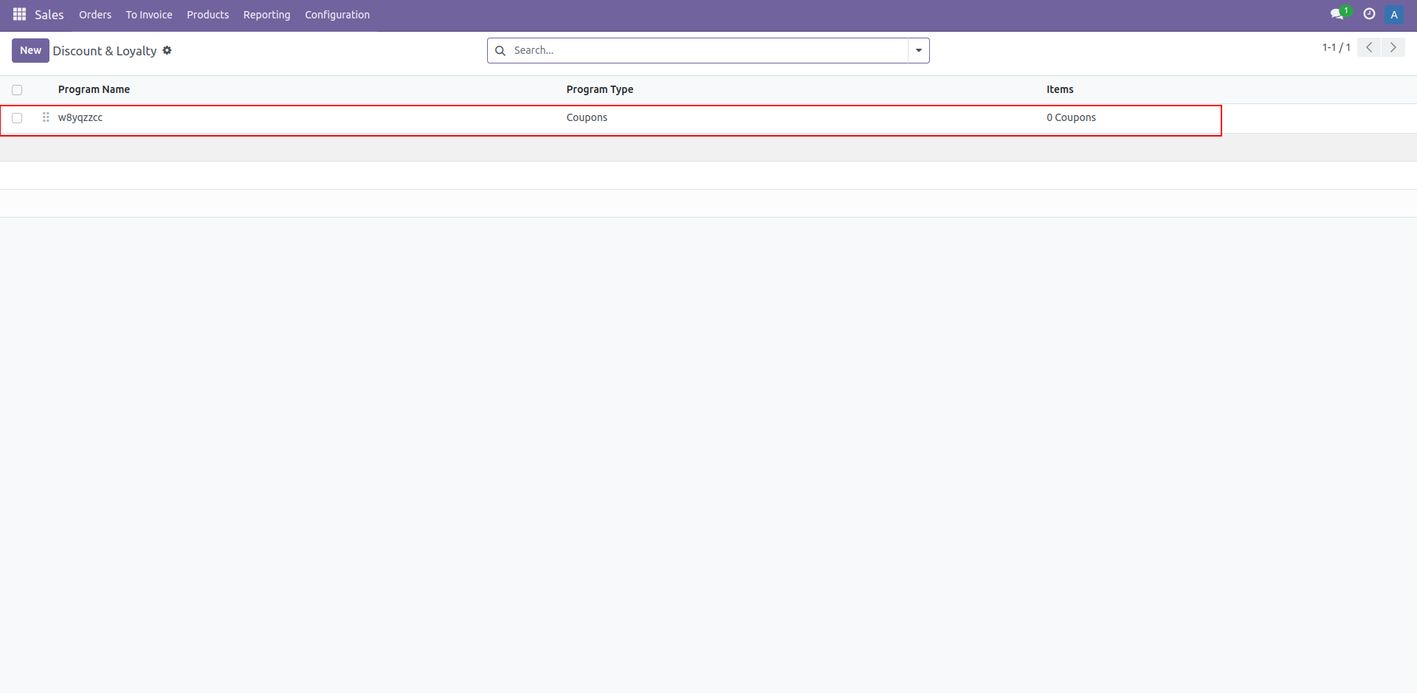Open the Configuration menu
This screenshot has height=693, width=1417.
(x=337, y=15)
